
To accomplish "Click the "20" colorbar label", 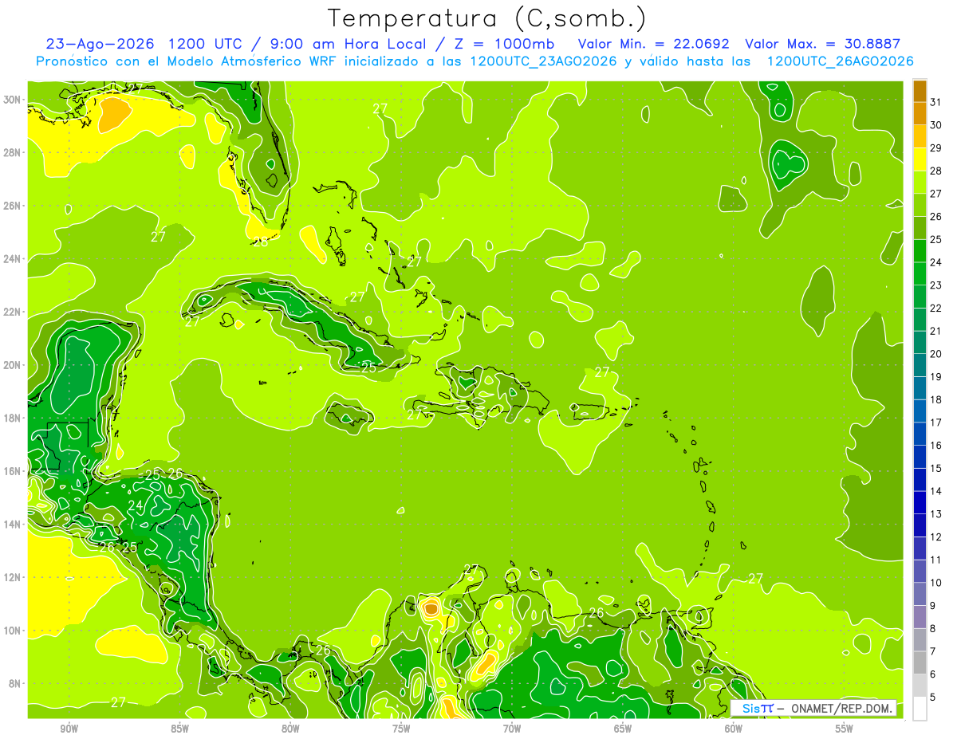I will point(936,354).
